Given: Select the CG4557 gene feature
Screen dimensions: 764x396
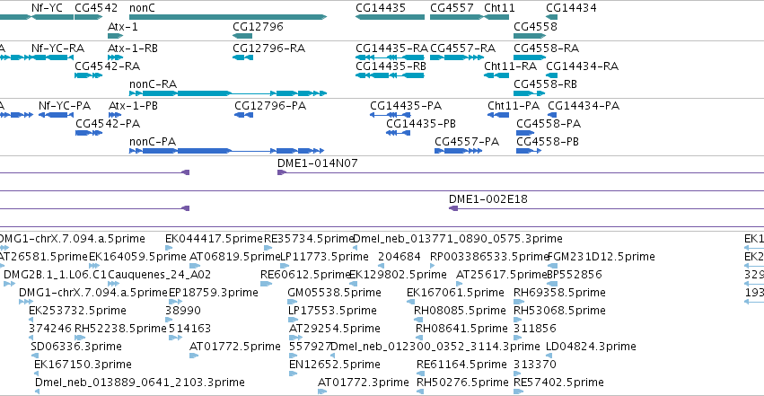Looking at the screenshot, I should [x=457, y=17].
